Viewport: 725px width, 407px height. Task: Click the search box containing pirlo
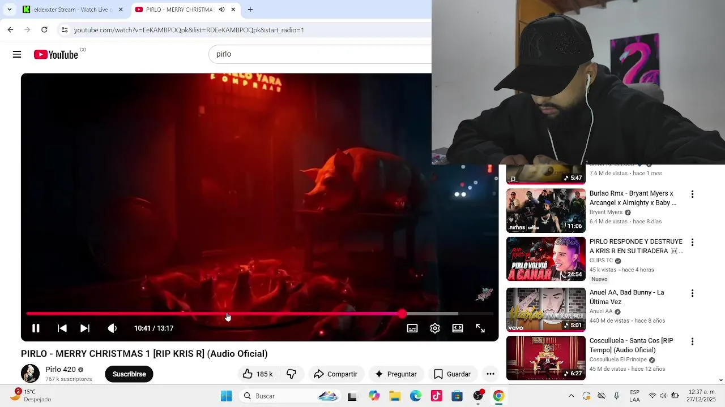pos(320,54)
